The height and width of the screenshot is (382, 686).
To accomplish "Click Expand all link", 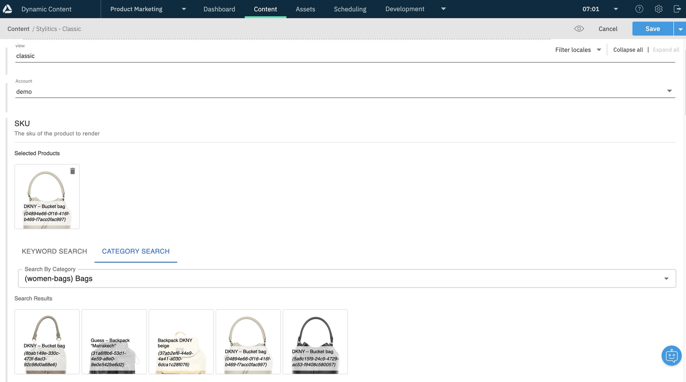I will [666, 50].
